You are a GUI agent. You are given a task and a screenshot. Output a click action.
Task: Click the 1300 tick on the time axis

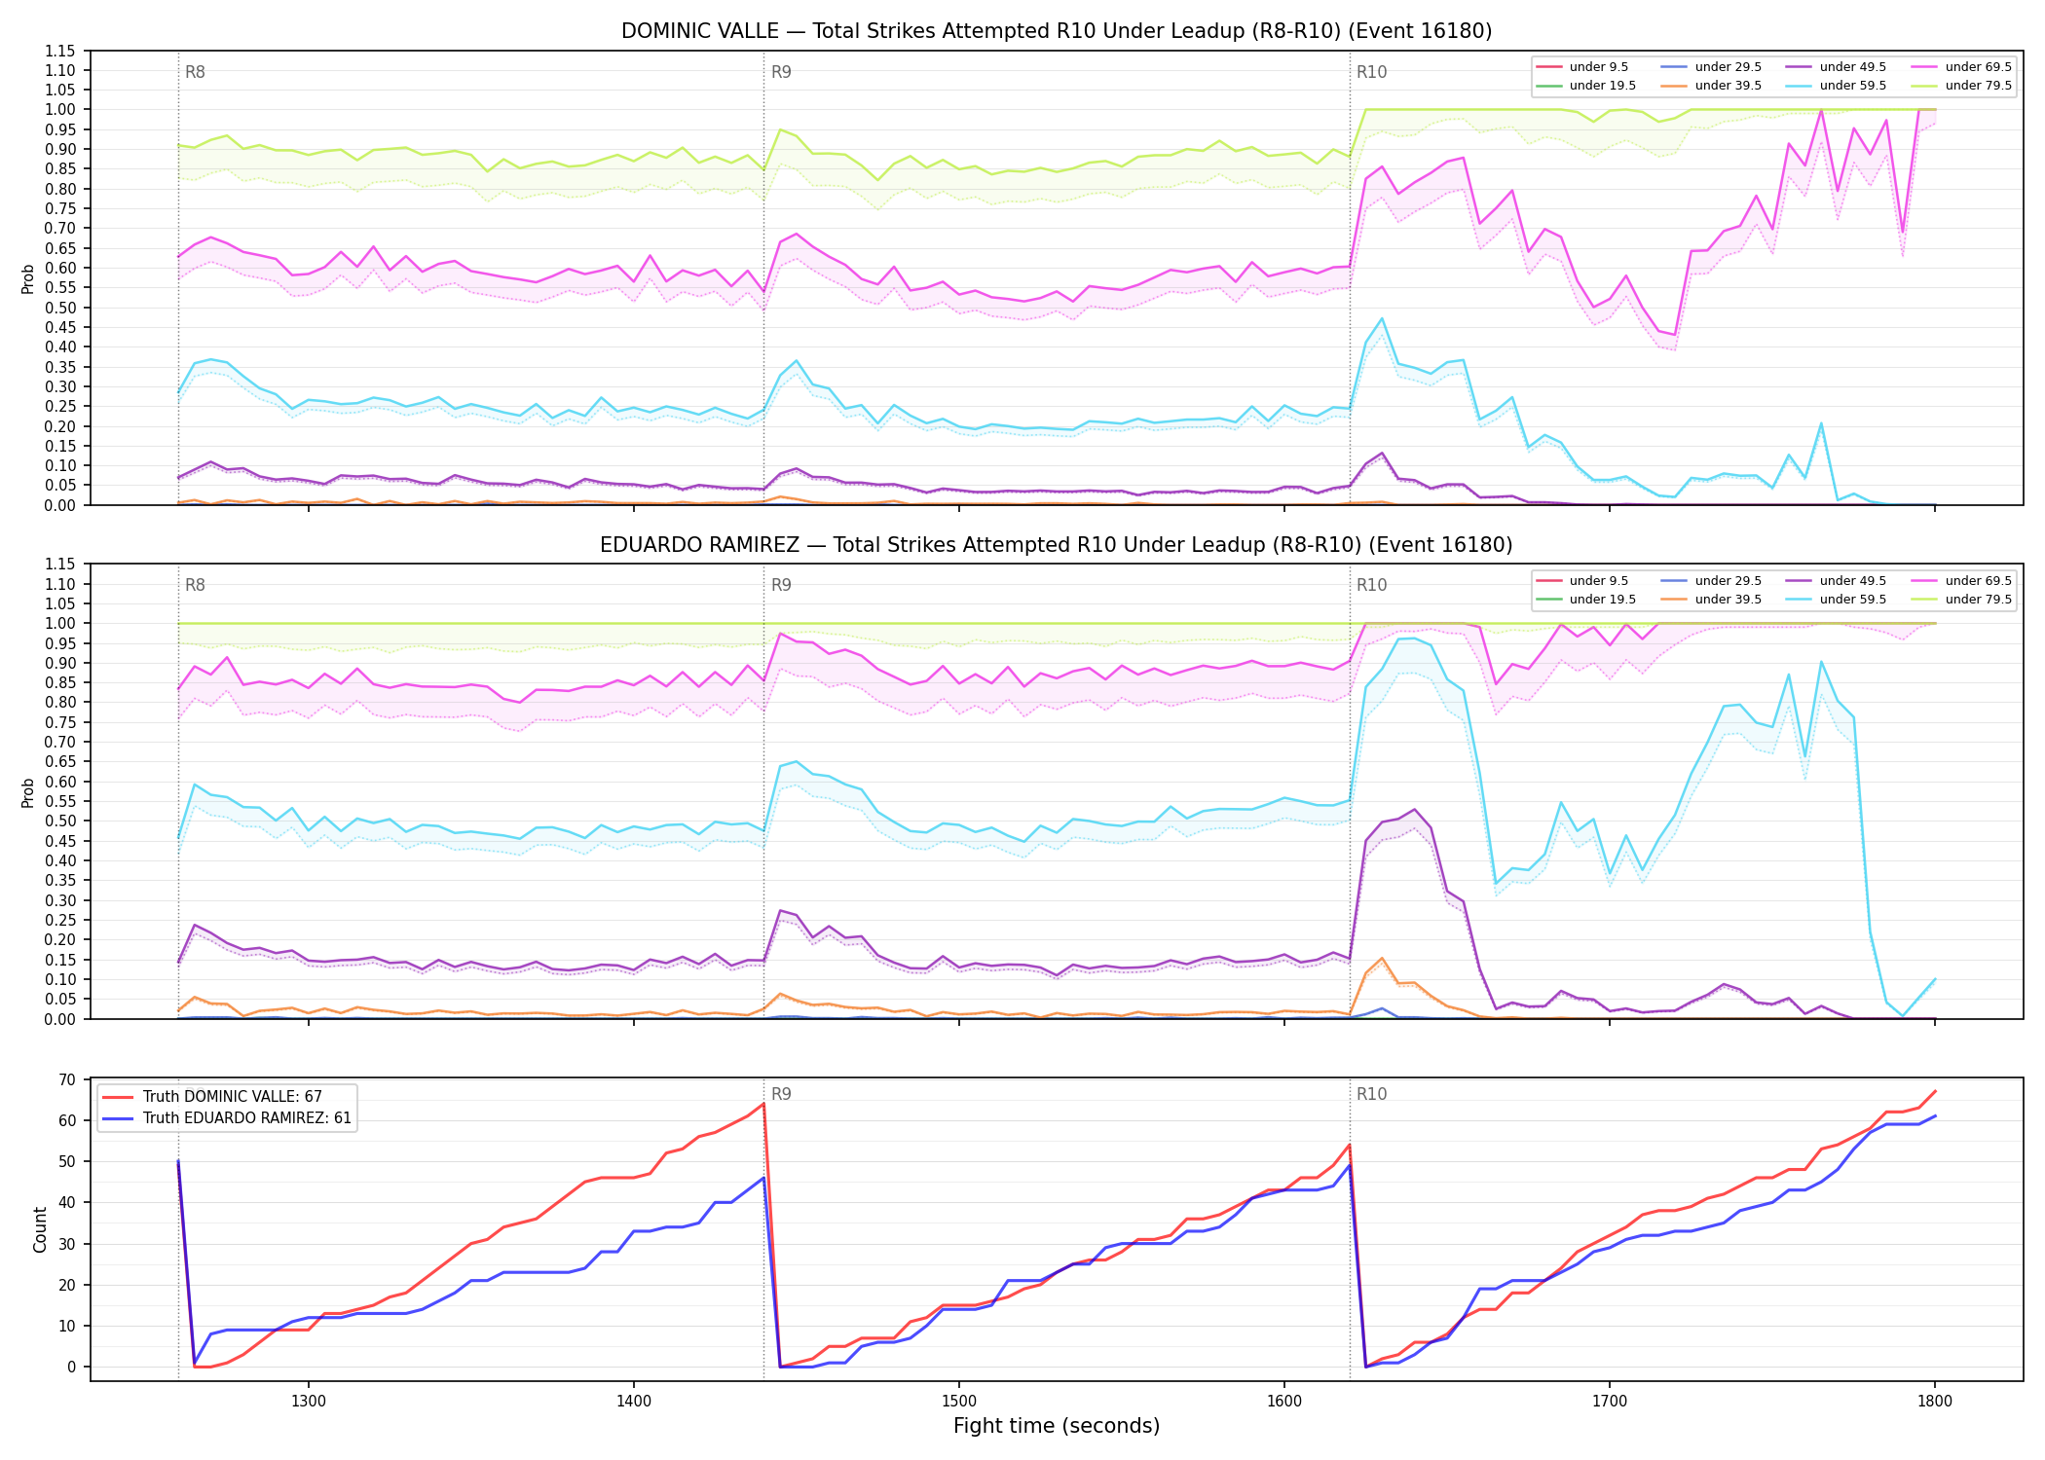309,1401
